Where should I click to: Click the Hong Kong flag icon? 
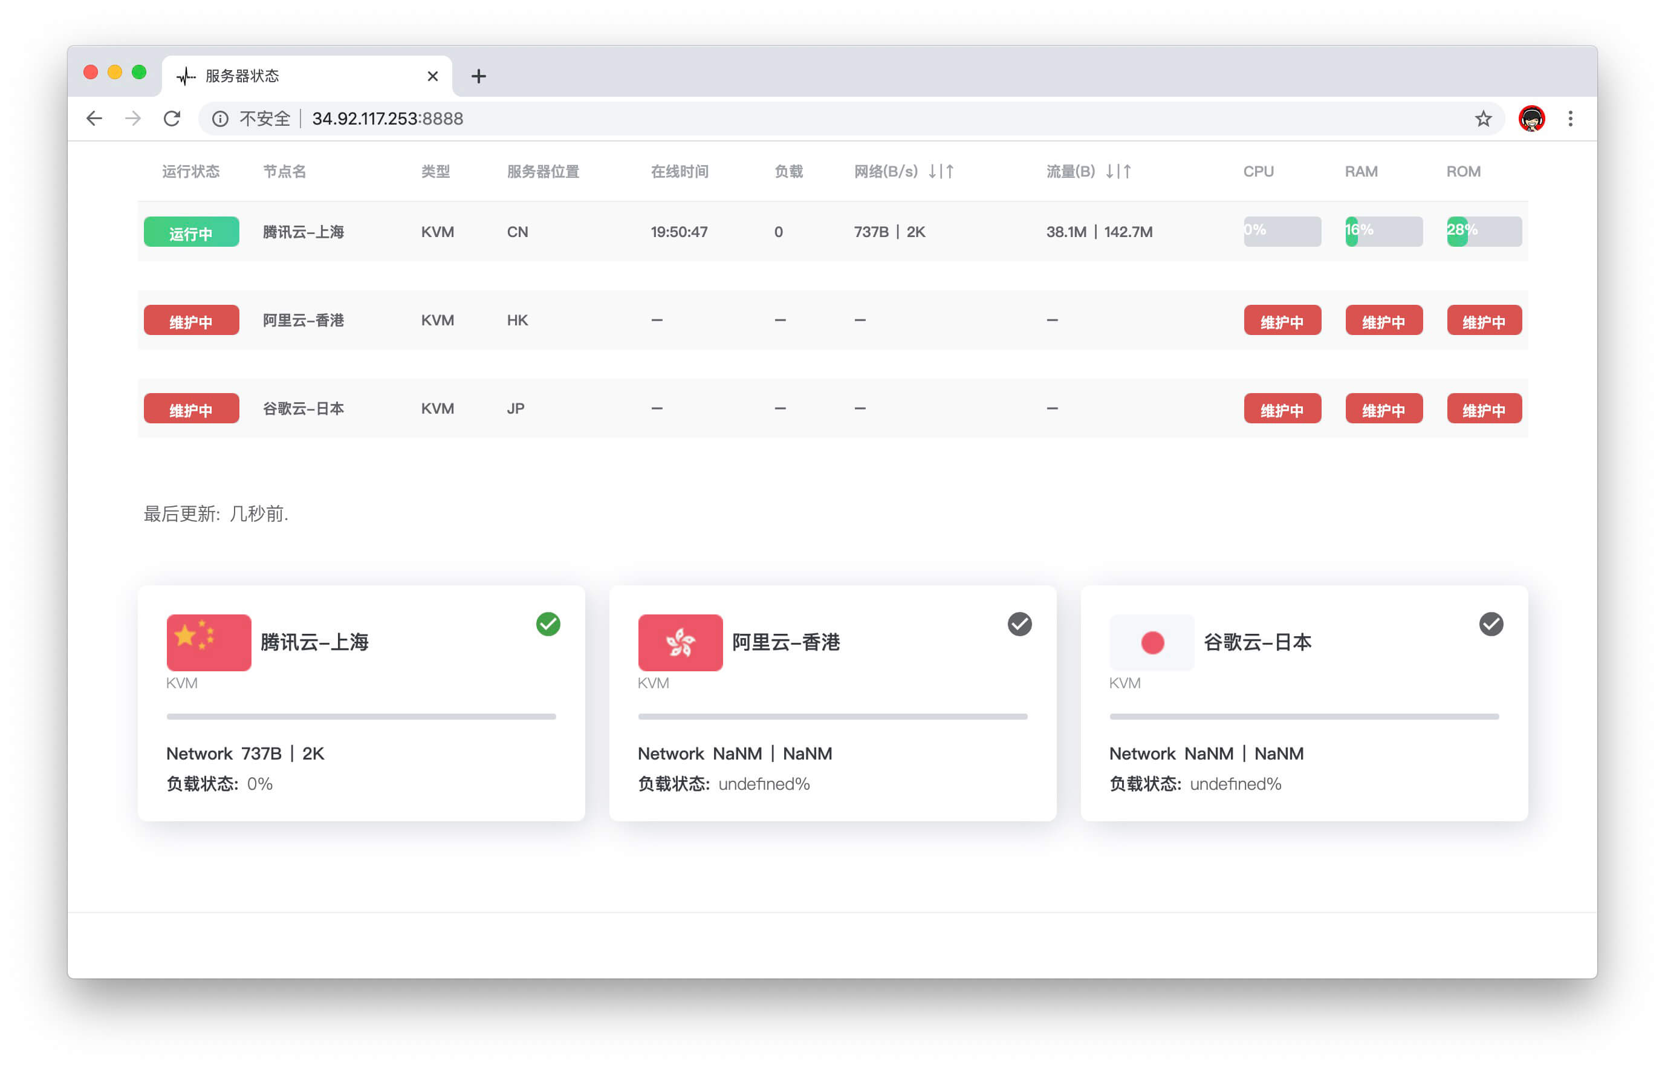coord(680,642)
